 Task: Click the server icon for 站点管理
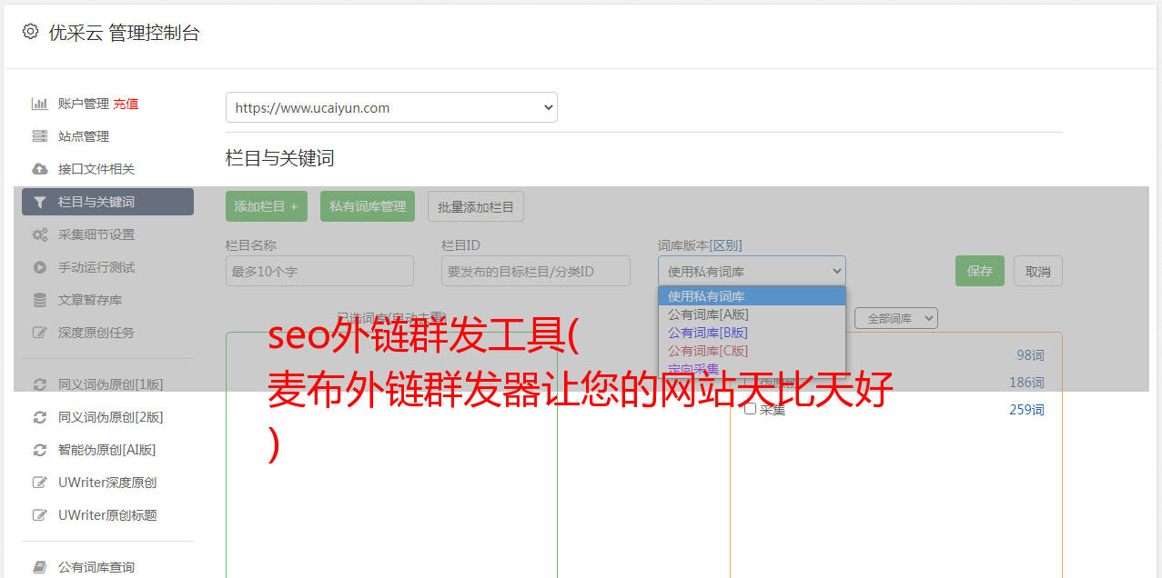(40, 136)
